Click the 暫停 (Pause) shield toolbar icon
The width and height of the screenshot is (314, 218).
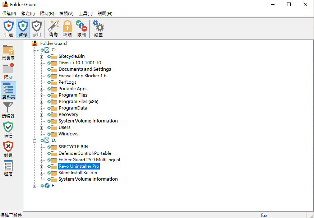tap(23, 28)
